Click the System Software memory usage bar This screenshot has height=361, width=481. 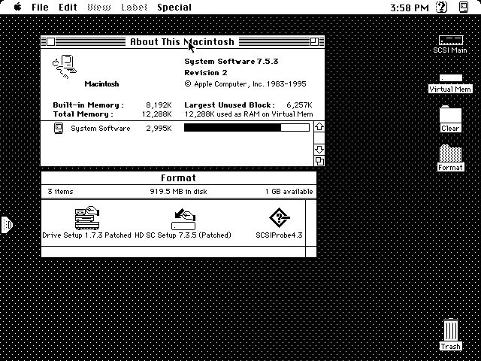(x=246, y=128)
